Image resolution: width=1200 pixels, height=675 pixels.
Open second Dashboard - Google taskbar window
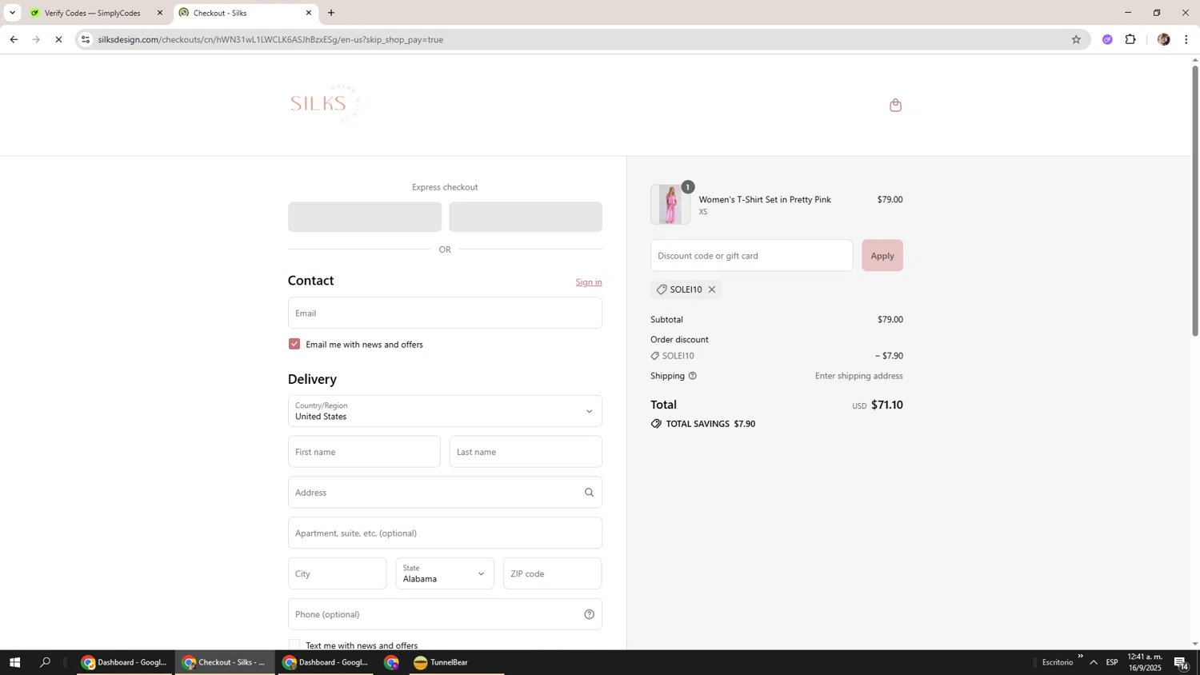(326, 662)
